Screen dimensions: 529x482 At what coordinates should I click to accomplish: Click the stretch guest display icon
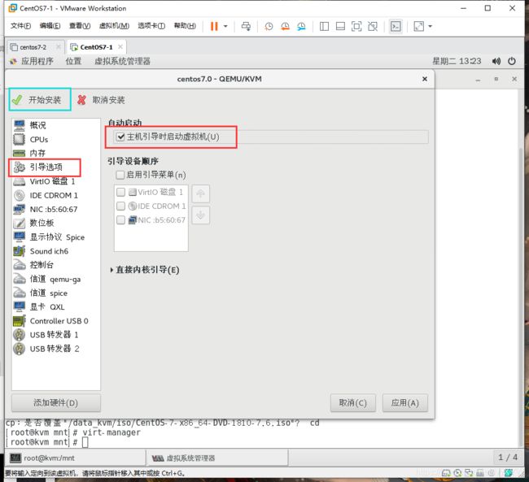coord(418,26)
